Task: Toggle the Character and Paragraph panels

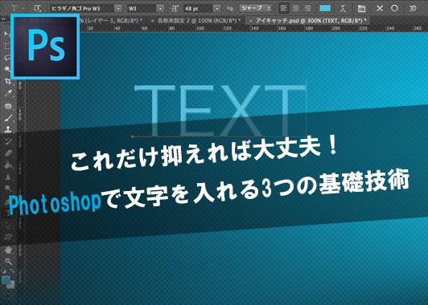Action: (x=361, y=9)
